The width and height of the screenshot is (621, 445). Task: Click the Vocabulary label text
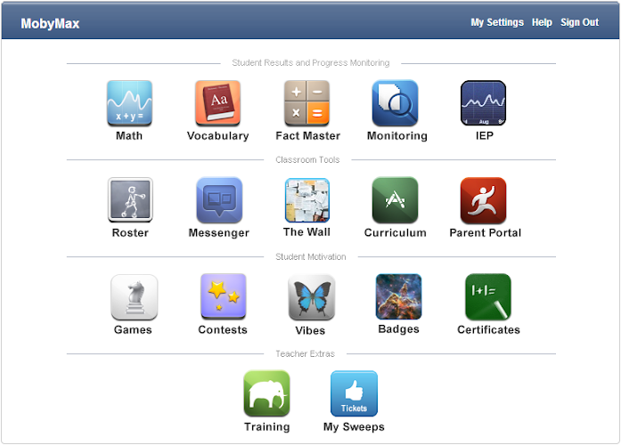217,136
